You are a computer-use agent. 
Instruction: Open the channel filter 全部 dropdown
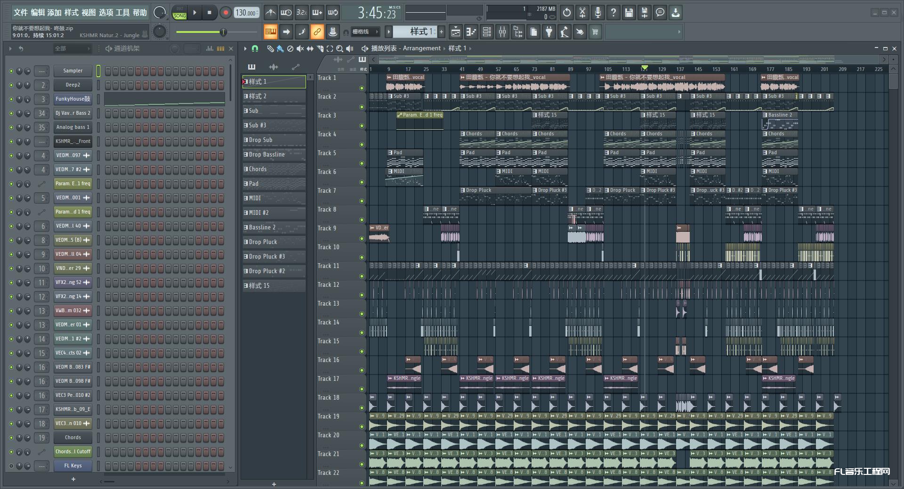[72, 48]
